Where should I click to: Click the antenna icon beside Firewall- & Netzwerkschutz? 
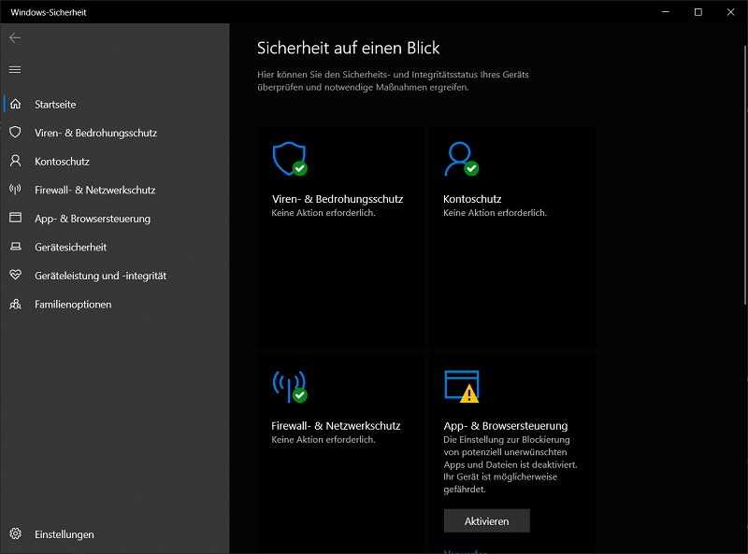point(15,190)
